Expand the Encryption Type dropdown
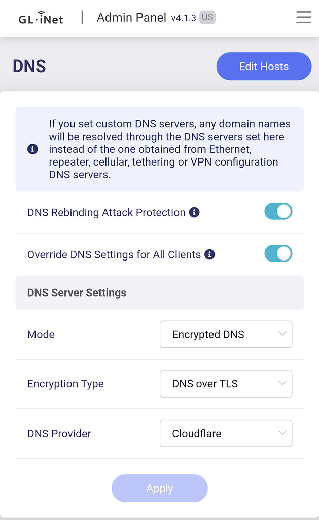Image resolution: width=319 pixels, height=520 pixels. pos(226,384)
